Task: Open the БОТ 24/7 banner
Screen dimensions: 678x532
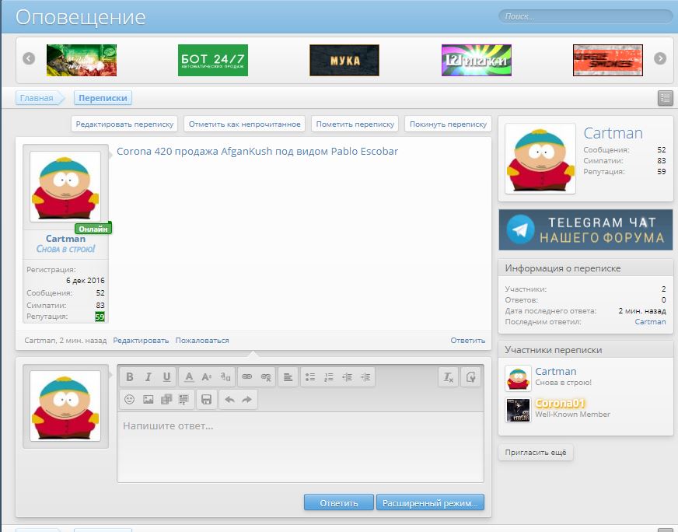Action: 213,60
